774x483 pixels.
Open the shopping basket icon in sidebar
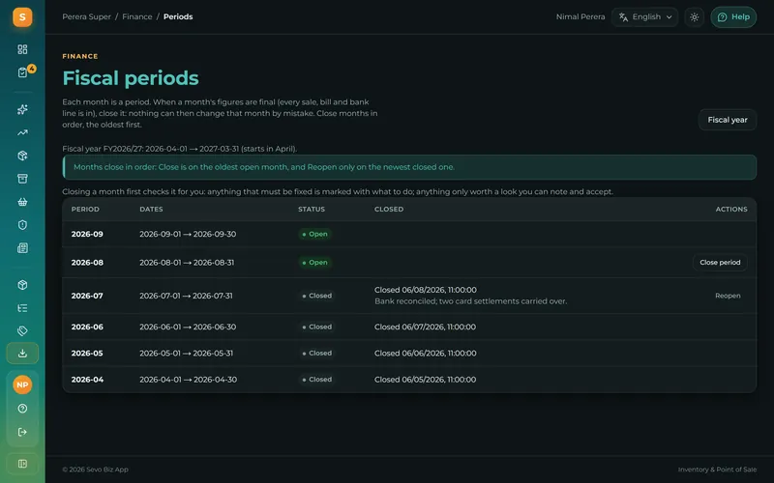[22, 202]
